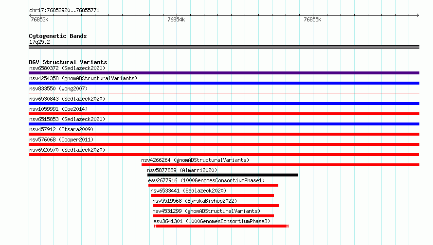Select the nsv6530843 (Sedlazeck2020) label
The width and height of the screenshot is (433, 245).
(x=67, y=99)
